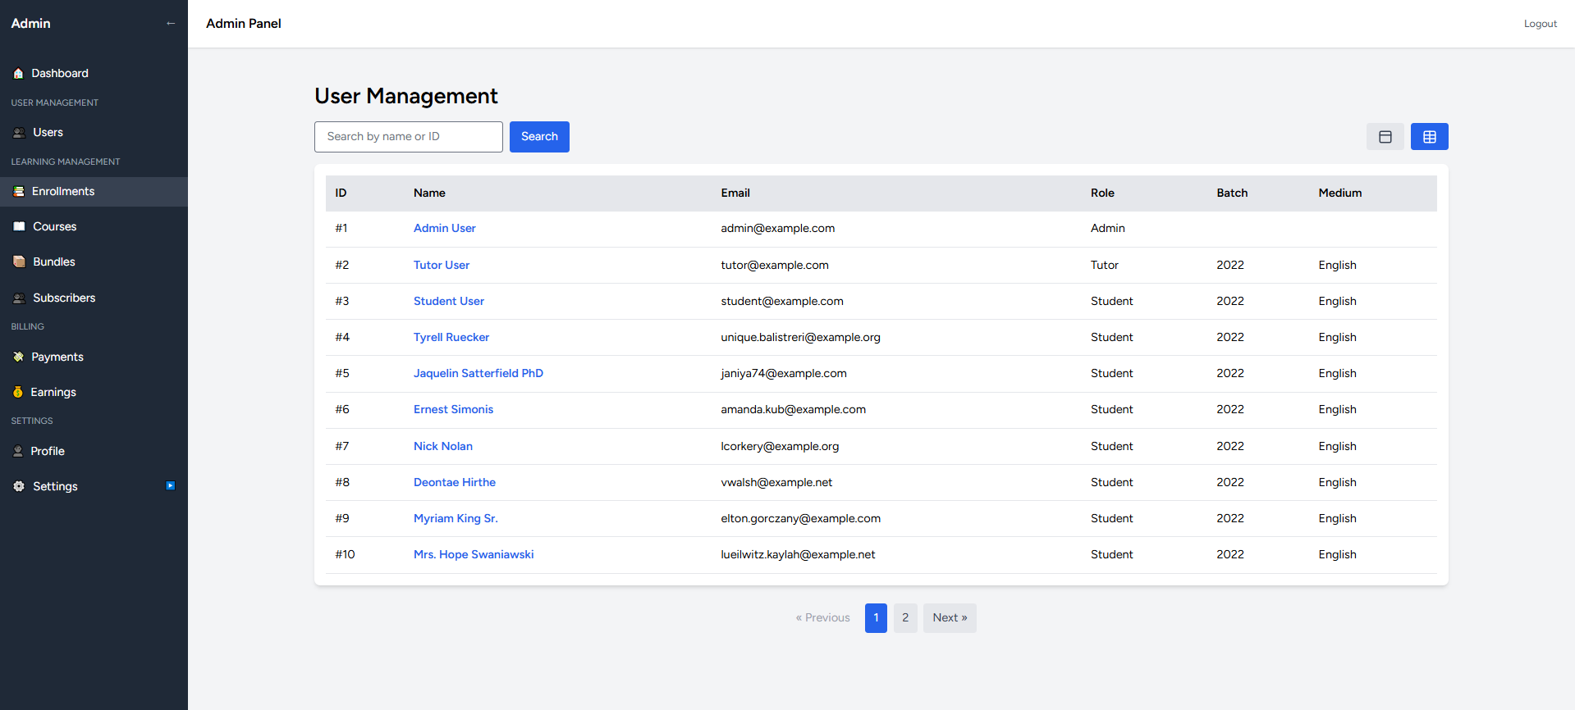
Task: Click the Courses book icon
Action: (x=19, y=227)
